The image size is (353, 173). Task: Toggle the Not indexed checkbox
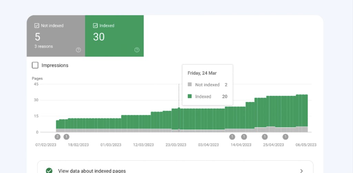37,26
